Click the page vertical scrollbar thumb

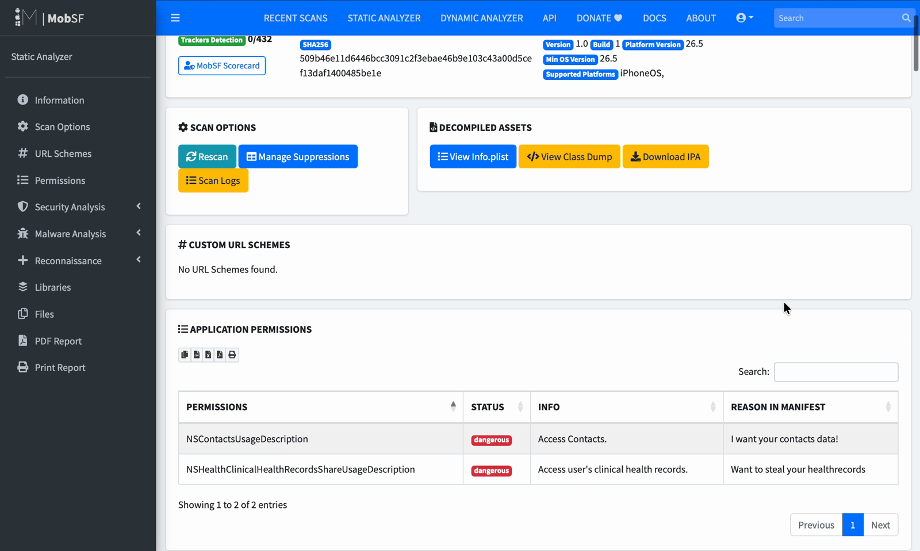click(x=916, y=43)
